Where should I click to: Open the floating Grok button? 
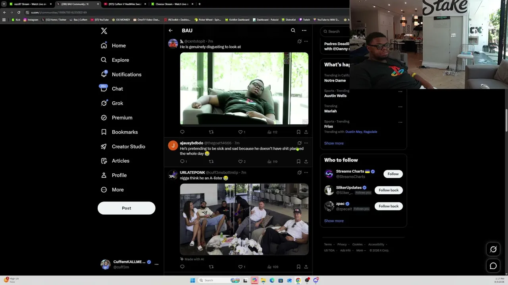pyautogui.click(x=493, y=249)
